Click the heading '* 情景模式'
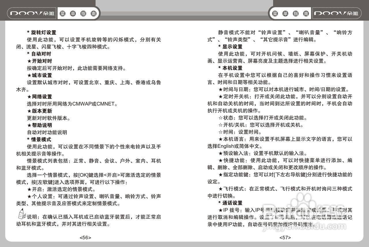 tap(39, 139)
